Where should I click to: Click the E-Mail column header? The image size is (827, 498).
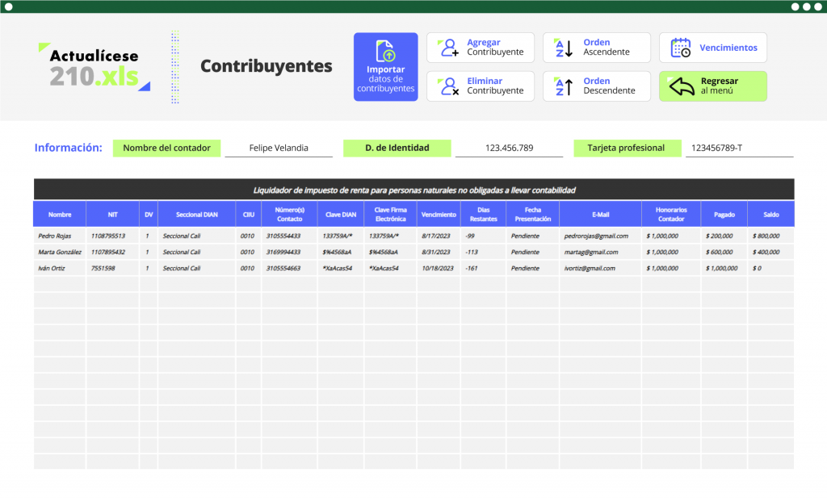[x=600, y=214]
